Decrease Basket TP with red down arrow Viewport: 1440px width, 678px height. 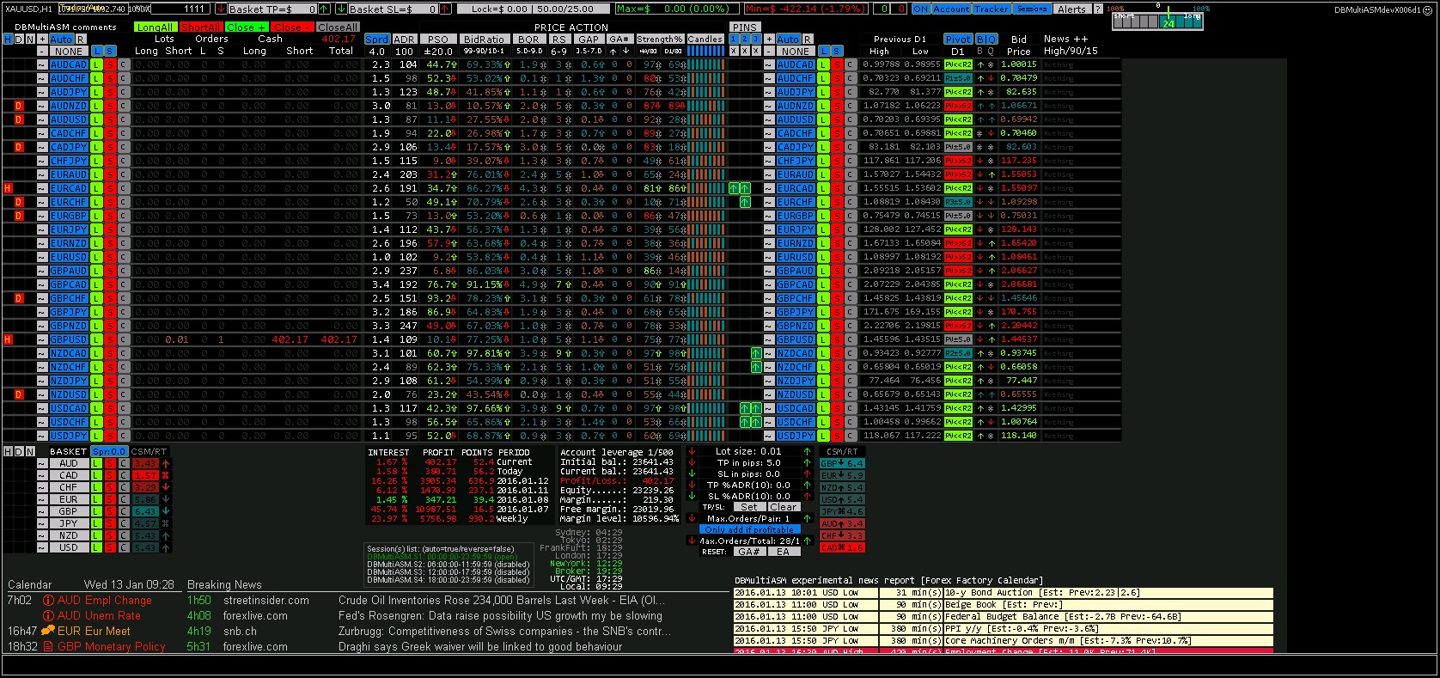pos(221,9)
